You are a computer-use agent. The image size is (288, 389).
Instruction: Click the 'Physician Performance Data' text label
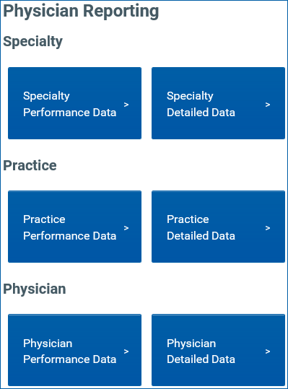70,351
